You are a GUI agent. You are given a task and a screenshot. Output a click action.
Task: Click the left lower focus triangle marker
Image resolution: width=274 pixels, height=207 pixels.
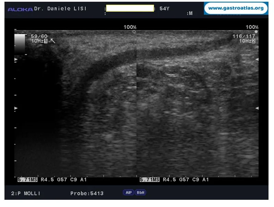coord(16,108)
